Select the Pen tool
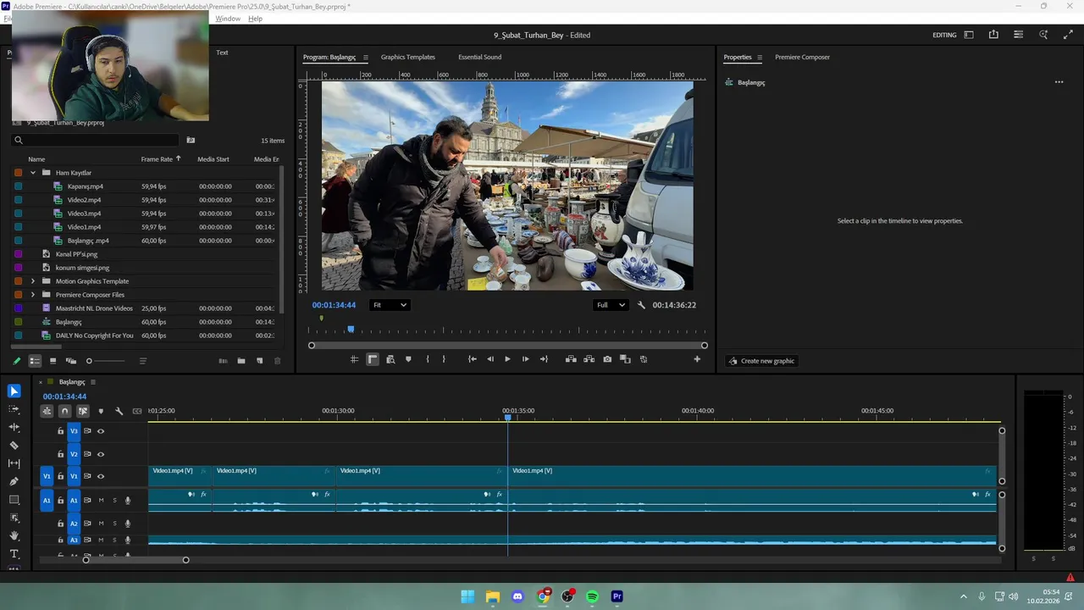Viewport: 1084px width, 610px height. 14,481
